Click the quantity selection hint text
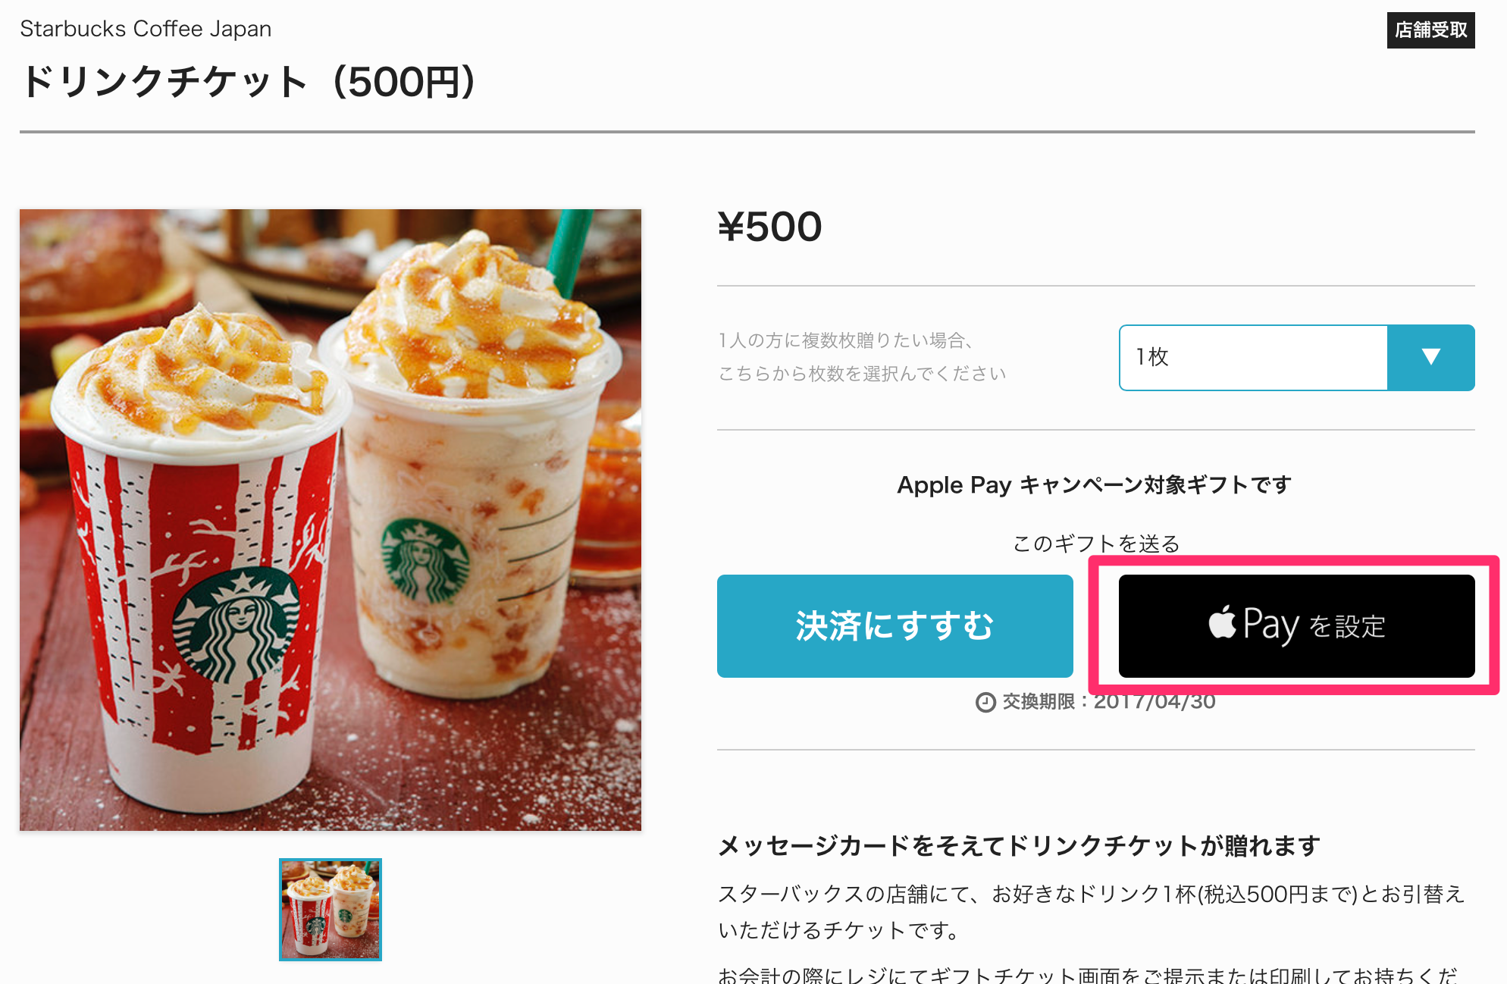Viewport: 1507px width, 984px height. [x=862, y=357]
